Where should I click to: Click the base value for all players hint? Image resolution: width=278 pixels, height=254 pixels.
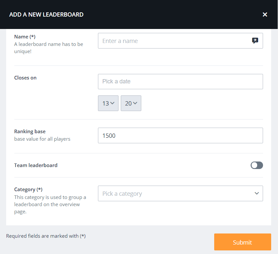(x=42, y=139)
